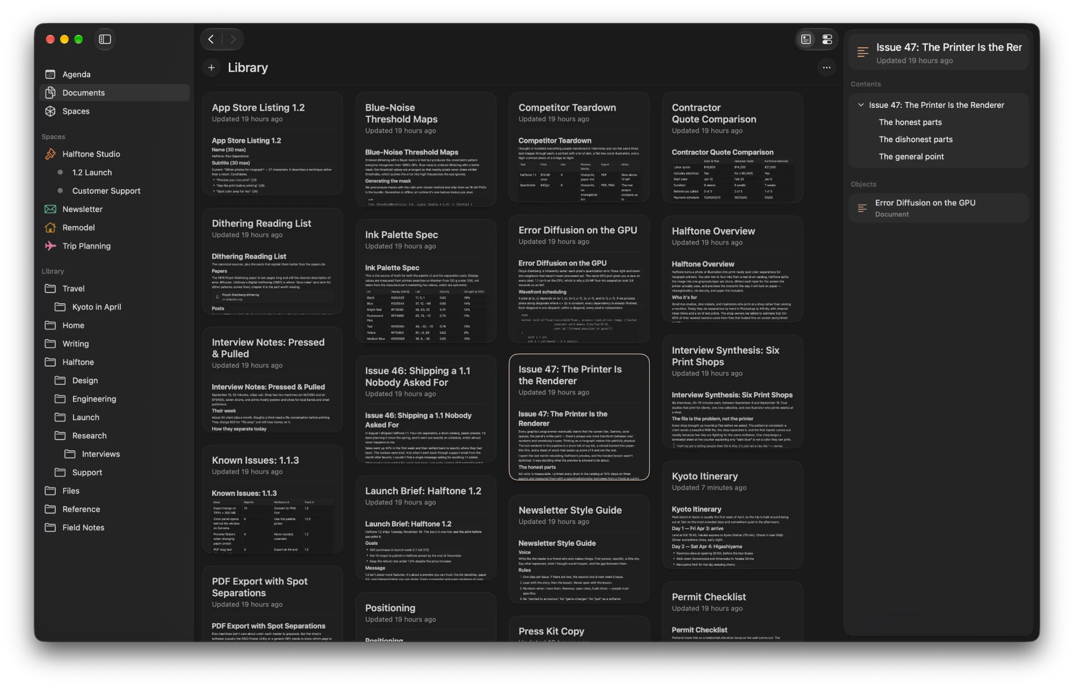
Task: Open linked object Error Diffusion on the GPU
Action: 938,208
